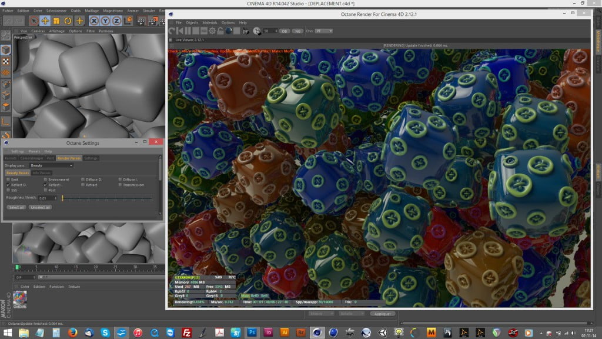Select the Scale tool
The height and width of the screenshot is (339, 602).
[x=56, y=21]
